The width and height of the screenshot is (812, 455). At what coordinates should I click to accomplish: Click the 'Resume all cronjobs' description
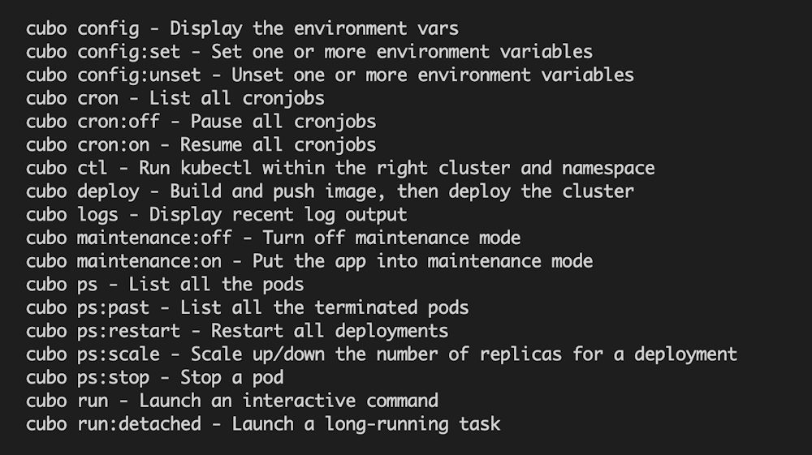click(x=278, y=145)
